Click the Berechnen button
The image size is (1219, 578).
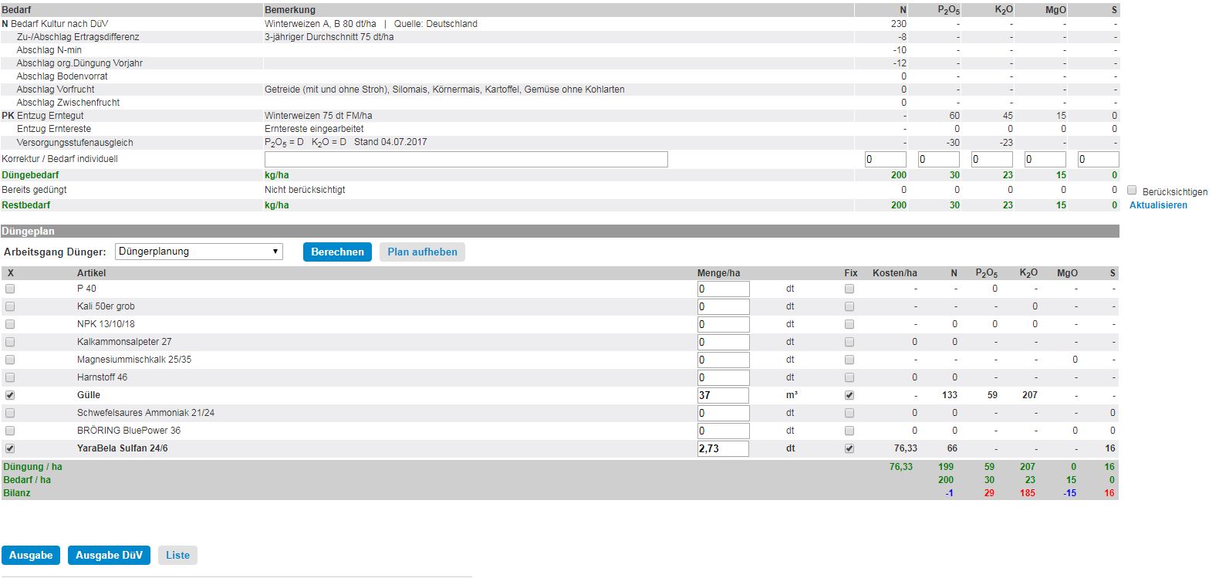337,252
